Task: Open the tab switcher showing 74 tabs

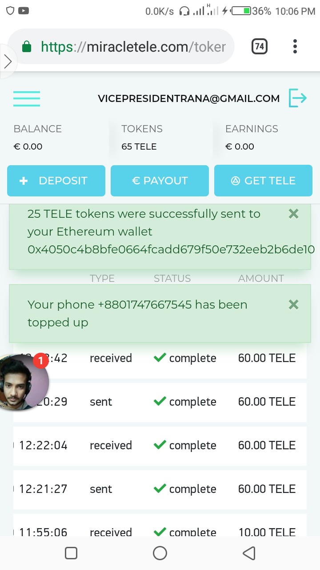Action: 260,46
